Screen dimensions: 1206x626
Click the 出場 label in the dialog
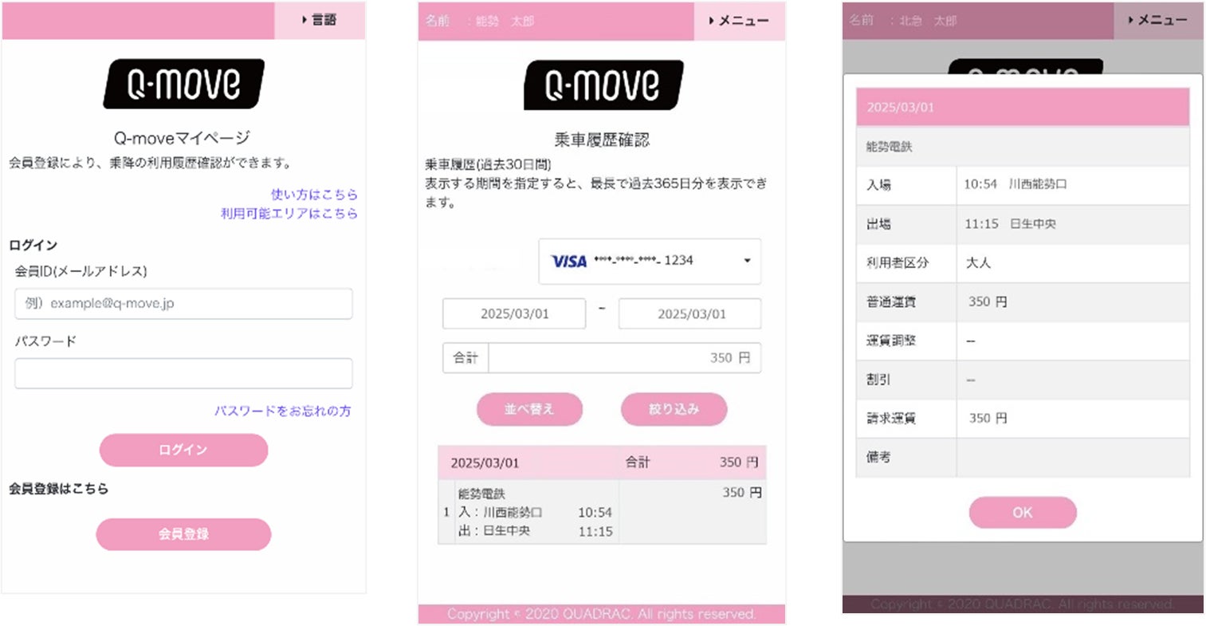tap(878, 223)
